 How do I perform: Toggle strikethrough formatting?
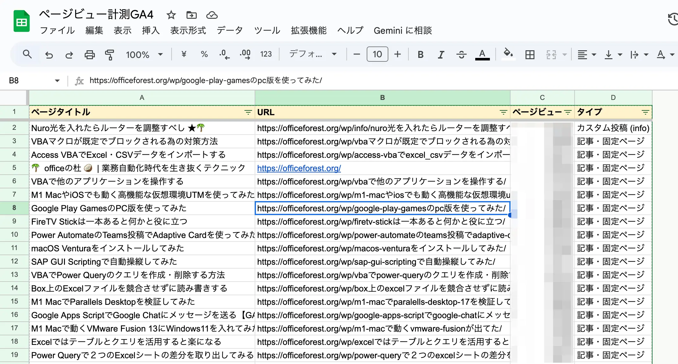click(461, 55)
